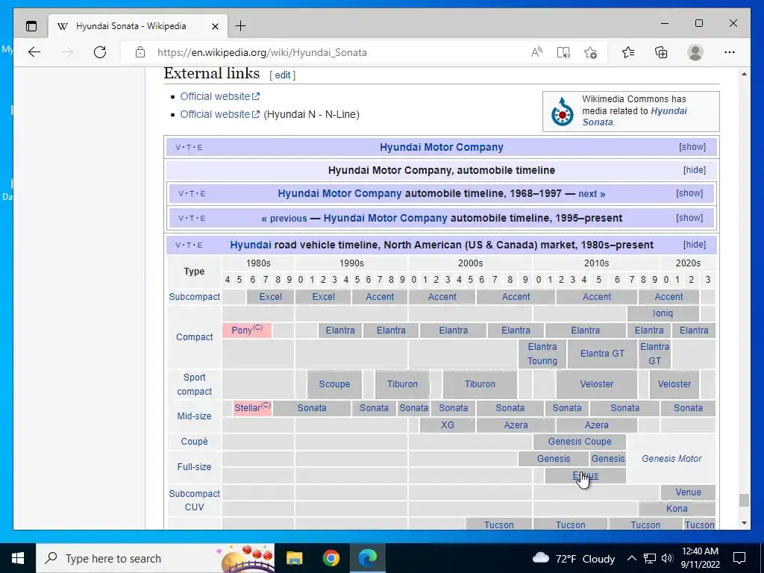
Task: Close the Hyundai Sonata tab
Action: pos(215,26)
